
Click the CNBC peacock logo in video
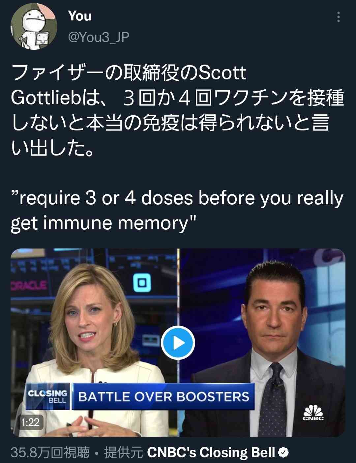pos(313,413)
